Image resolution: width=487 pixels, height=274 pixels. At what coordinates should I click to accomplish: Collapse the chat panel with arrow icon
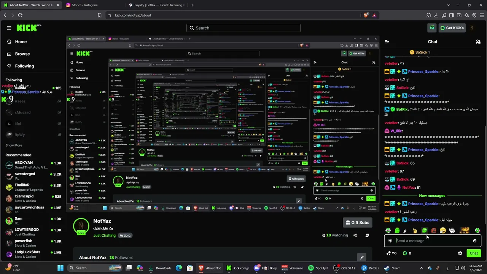pos(387,41)
